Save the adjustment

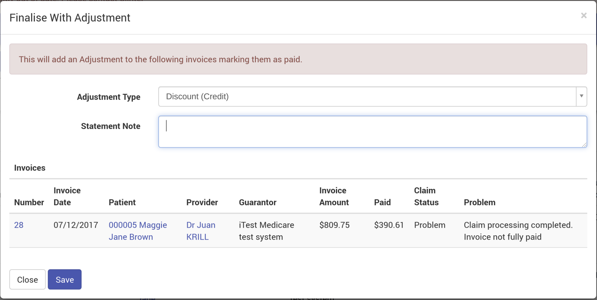(65, 279)
